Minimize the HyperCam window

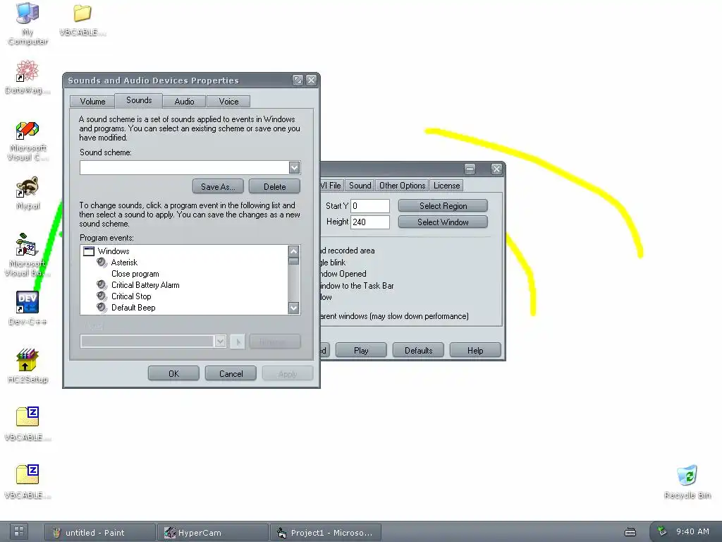tap(470, 169)
